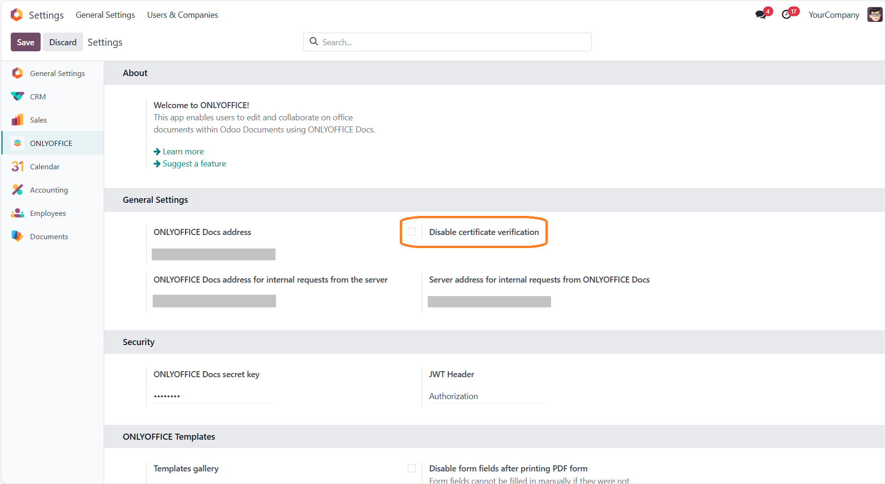This screenshot has height=484, width=885.
Task: Follow the Learn more link
Action: (x=183, y=151)
